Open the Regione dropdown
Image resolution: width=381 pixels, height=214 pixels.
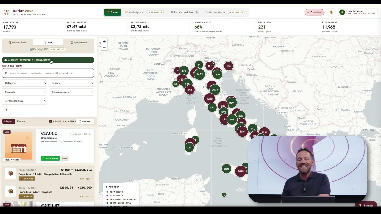71,83
